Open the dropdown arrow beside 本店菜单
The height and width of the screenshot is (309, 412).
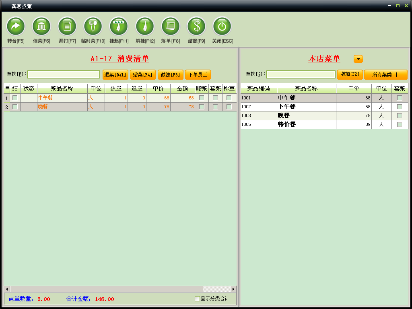pyautogui.click(x=358, y=59)
